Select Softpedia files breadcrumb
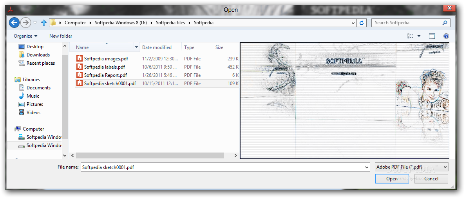This screenshot has width=465, height=198. (170, 23)
